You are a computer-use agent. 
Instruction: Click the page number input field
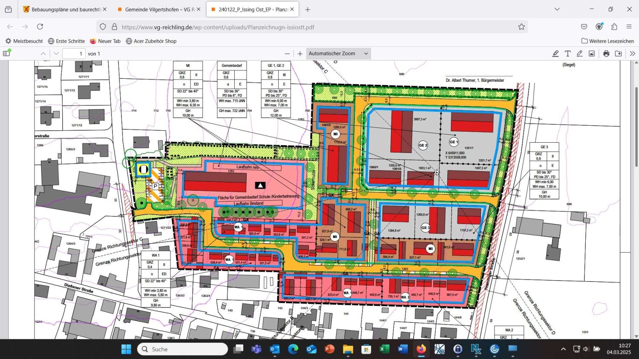(x=74, y=54)
